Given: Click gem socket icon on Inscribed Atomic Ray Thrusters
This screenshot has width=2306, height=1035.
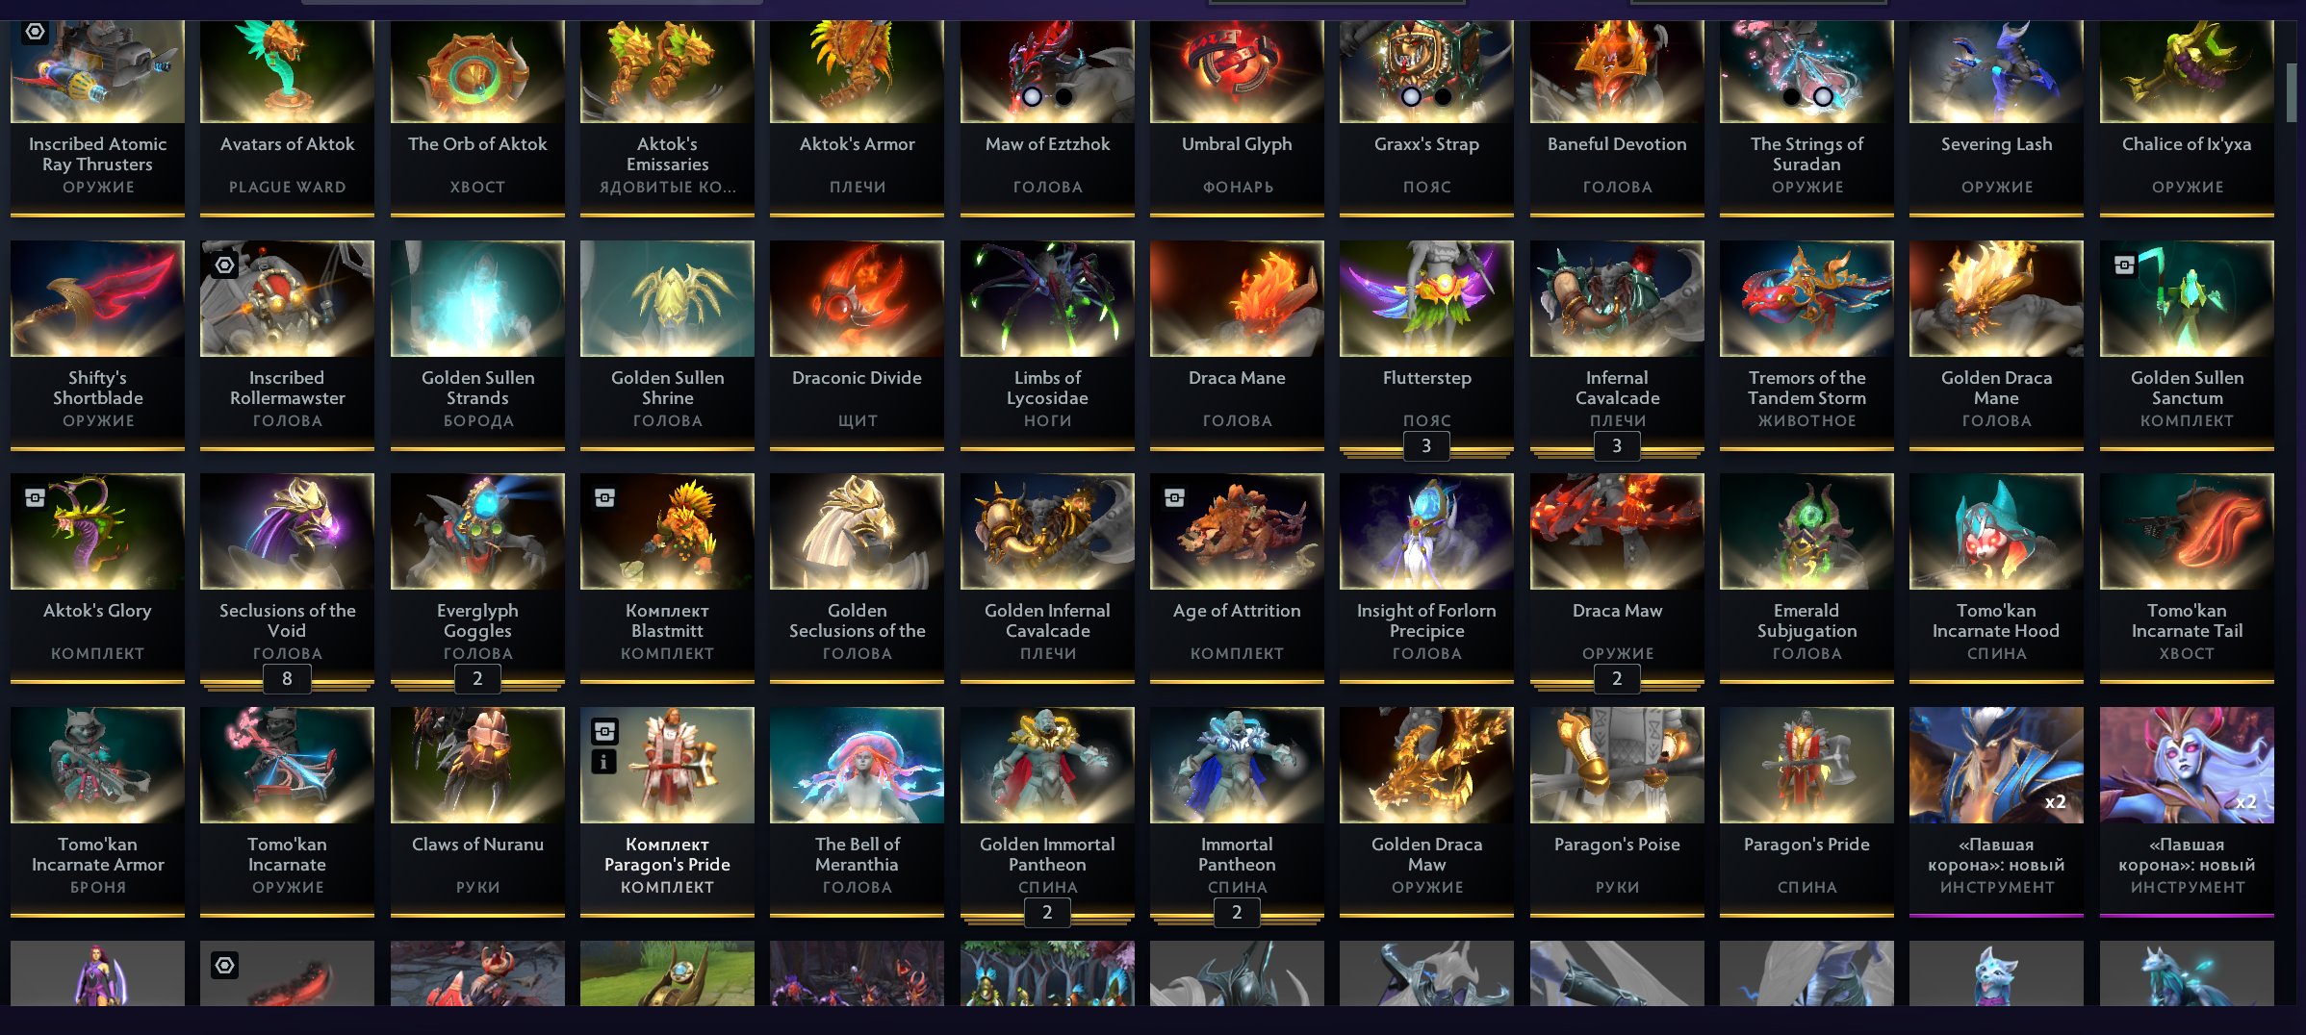Looking at the screenshot, I should (x=35, y=32).
